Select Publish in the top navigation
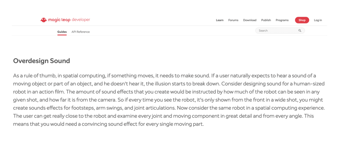The image size is (339, 141). 266,20
